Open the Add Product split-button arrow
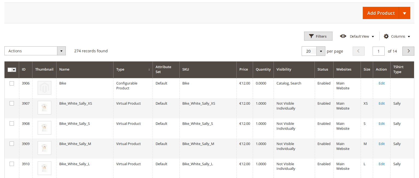Screen dimensions: 419x178 [404, 13]
